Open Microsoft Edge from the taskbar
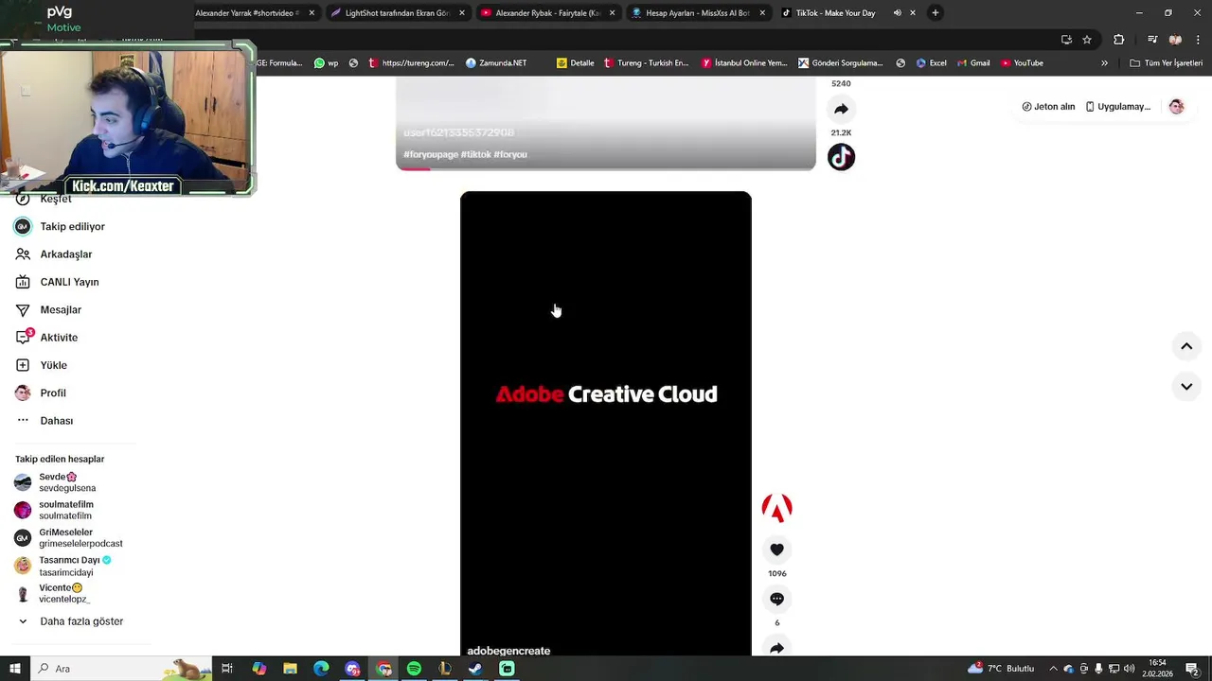 coord(321,669)
